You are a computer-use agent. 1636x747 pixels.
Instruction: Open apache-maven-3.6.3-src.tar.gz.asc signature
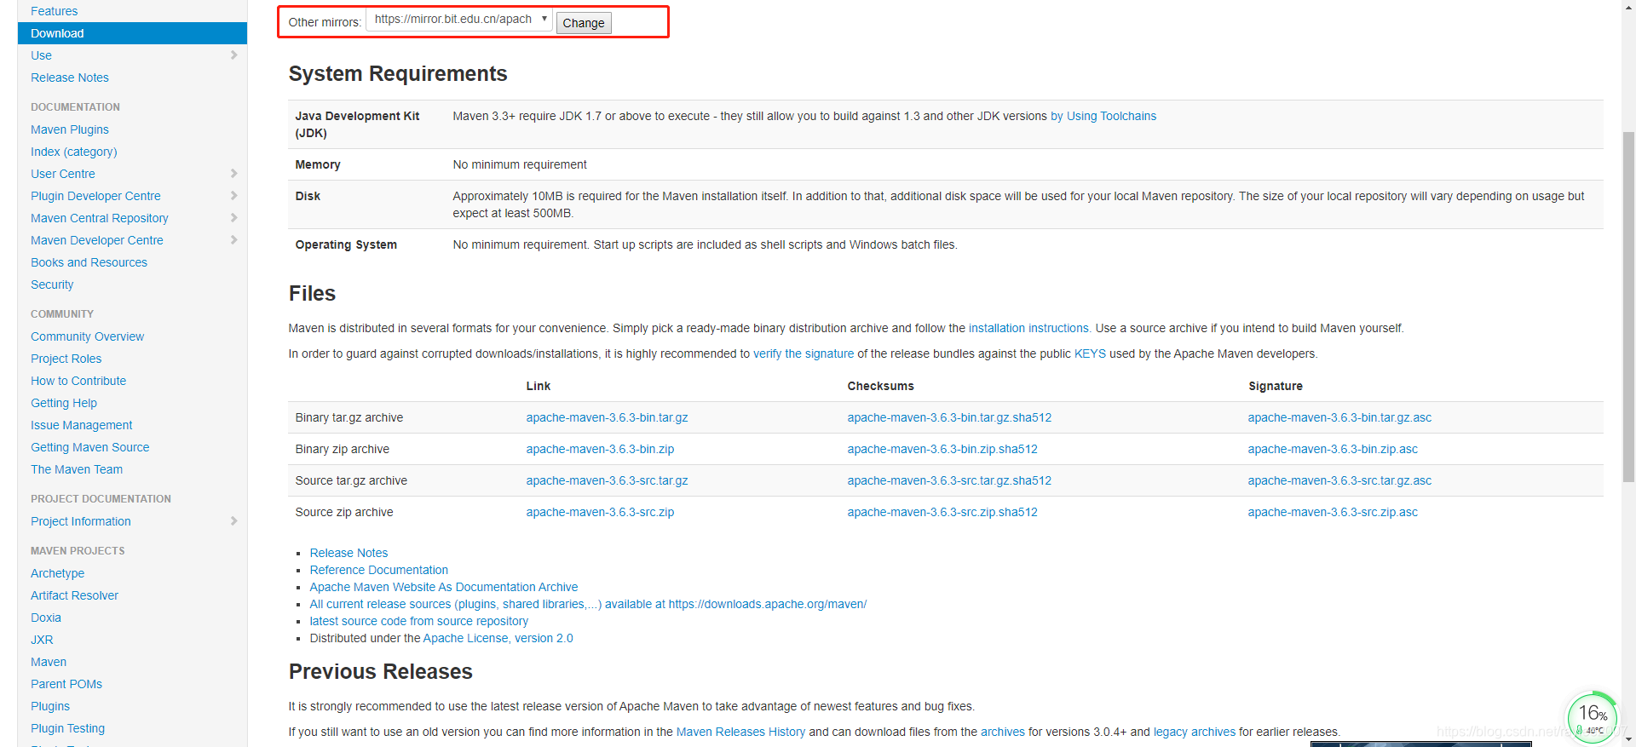point(1339,480)
